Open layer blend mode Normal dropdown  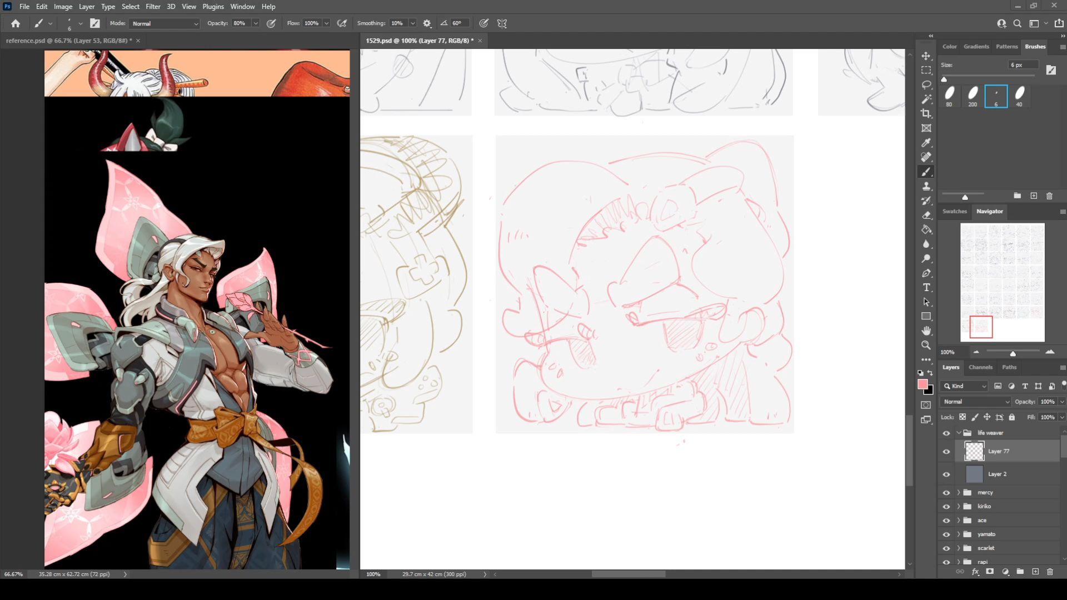coord(976,401)
